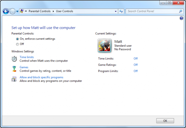Image resolution: width=186 pixels, height=128 pixels.
Task: Open recent pages dropdown next to Forward
Action: (x=17, y=11)
